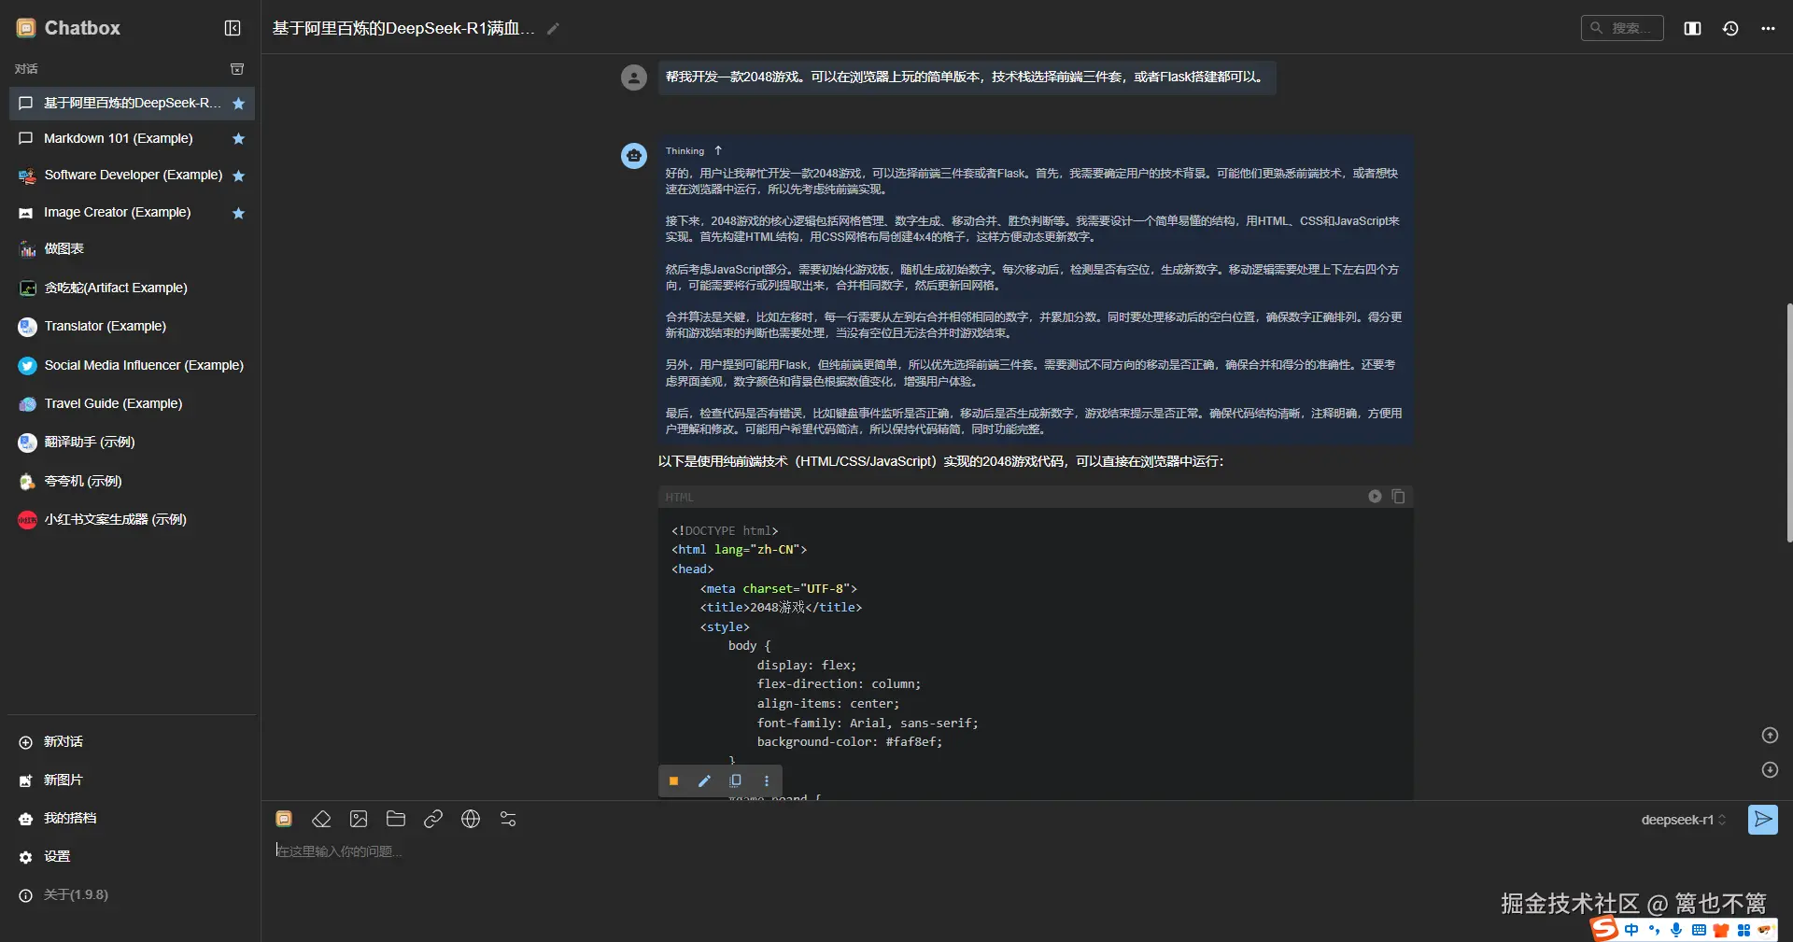Attach an image to the message
The width and height of the screenshot is (1793, 942).
tap(359, 819)
